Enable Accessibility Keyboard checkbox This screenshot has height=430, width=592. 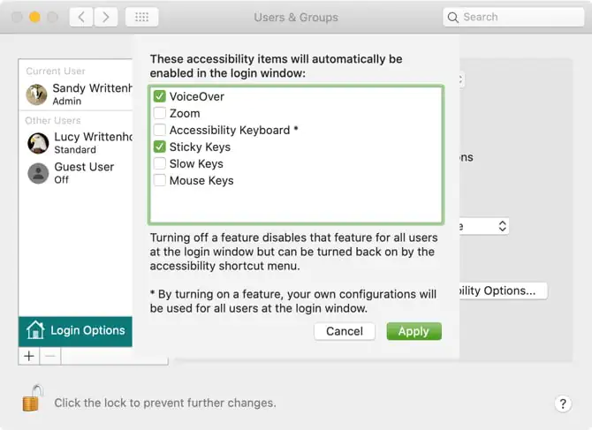tap(160, 130)
